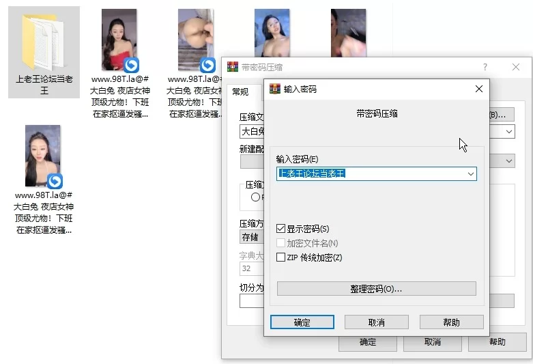533x364 pixels.
Task: Click the browse (B)... button
Action: (502, 115)
